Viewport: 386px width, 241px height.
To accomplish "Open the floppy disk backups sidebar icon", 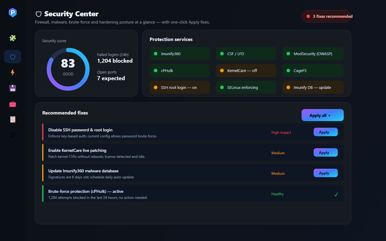I will click(x=13, y=88).
